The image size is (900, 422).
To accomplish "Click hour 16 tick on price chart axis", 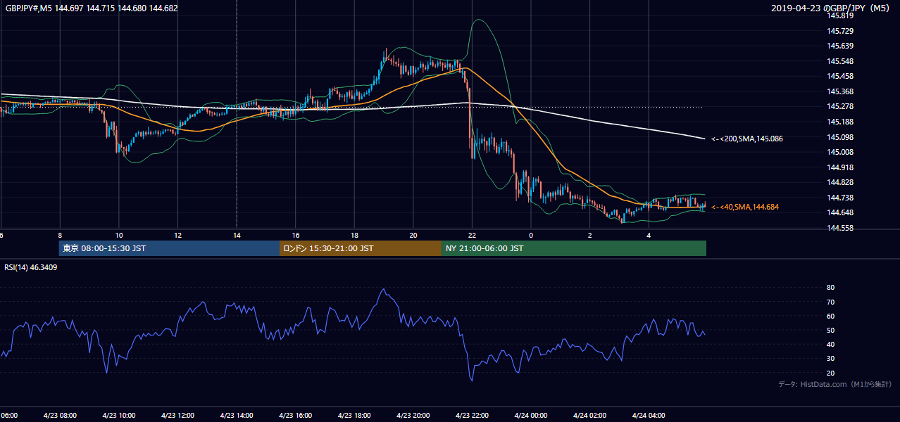I will pos(296,236).
